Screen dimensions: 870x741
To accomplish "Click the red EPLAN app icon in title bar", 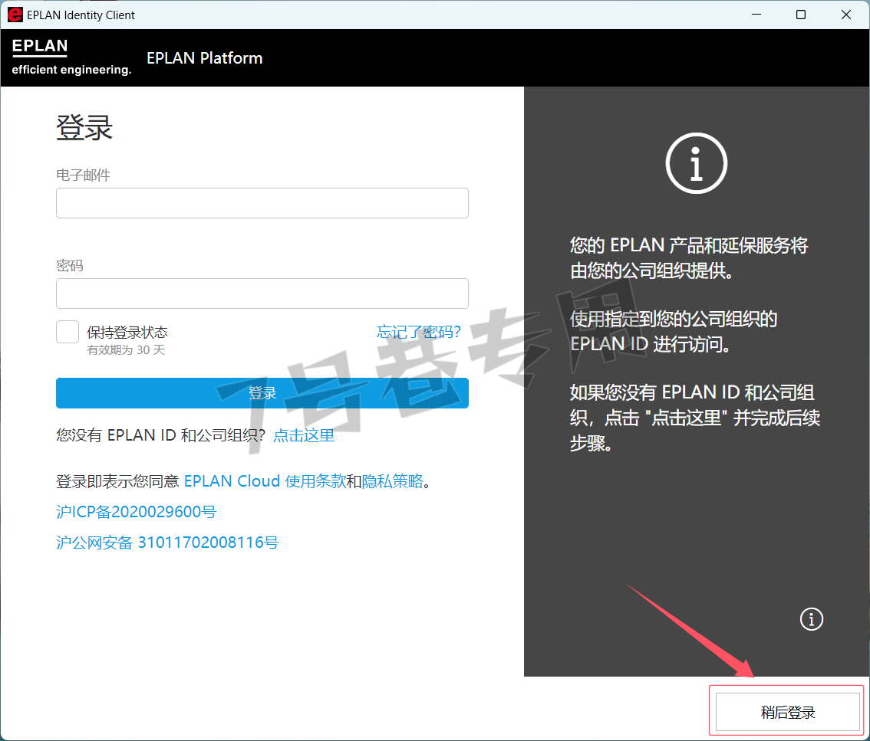I will (x=15, y=15).
